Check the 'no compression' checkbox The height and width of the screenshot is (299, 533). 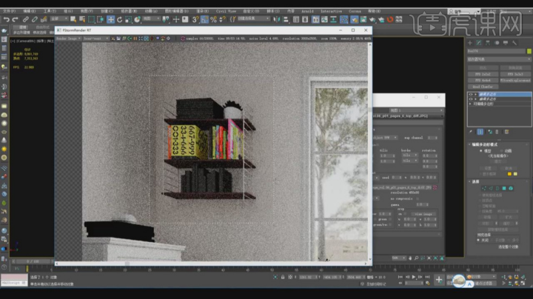pyautogui.click(x=418, y=198)
